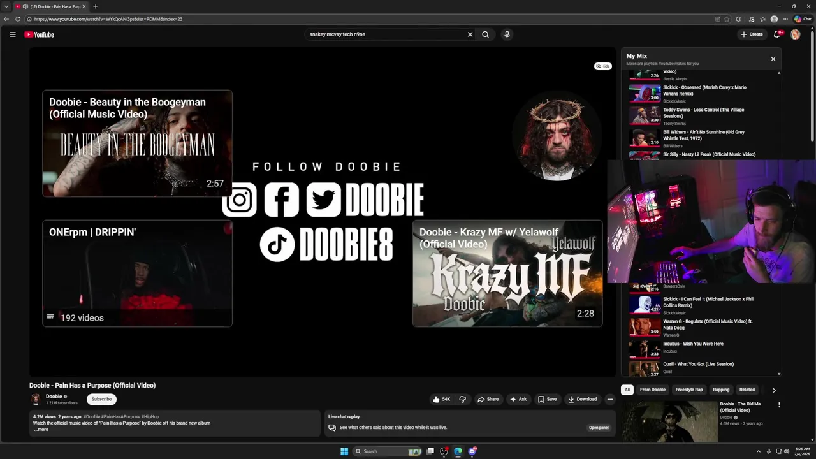
Task: Expand description with ...more
Action: pos(41,430)
